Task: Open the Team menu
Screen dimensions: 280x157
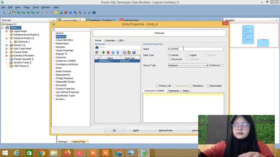Action: (x=26, y=7)
